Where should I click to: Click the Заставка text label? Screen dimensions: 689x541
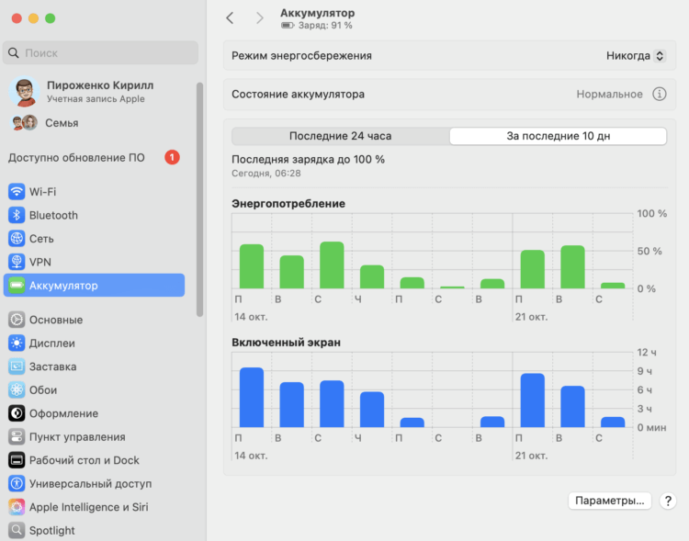coord(52,366)
